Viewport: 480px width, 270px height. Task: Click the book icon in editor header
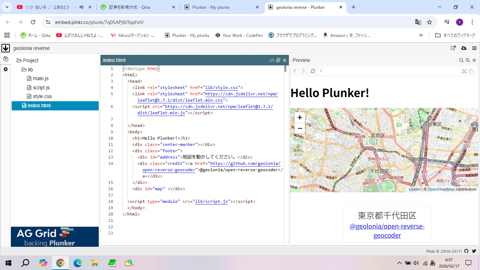(278, 60)
